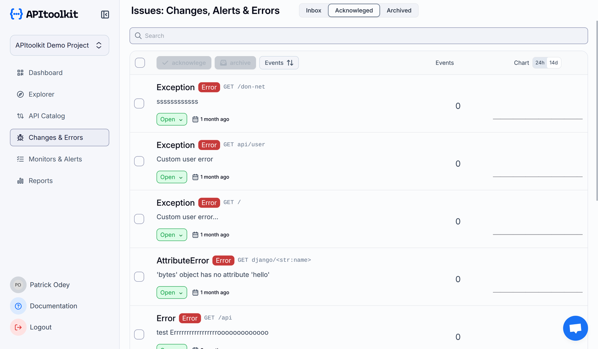This screenshot has height=349, width=598.
Task: Switch chart range to 14d
Action: 554,62
